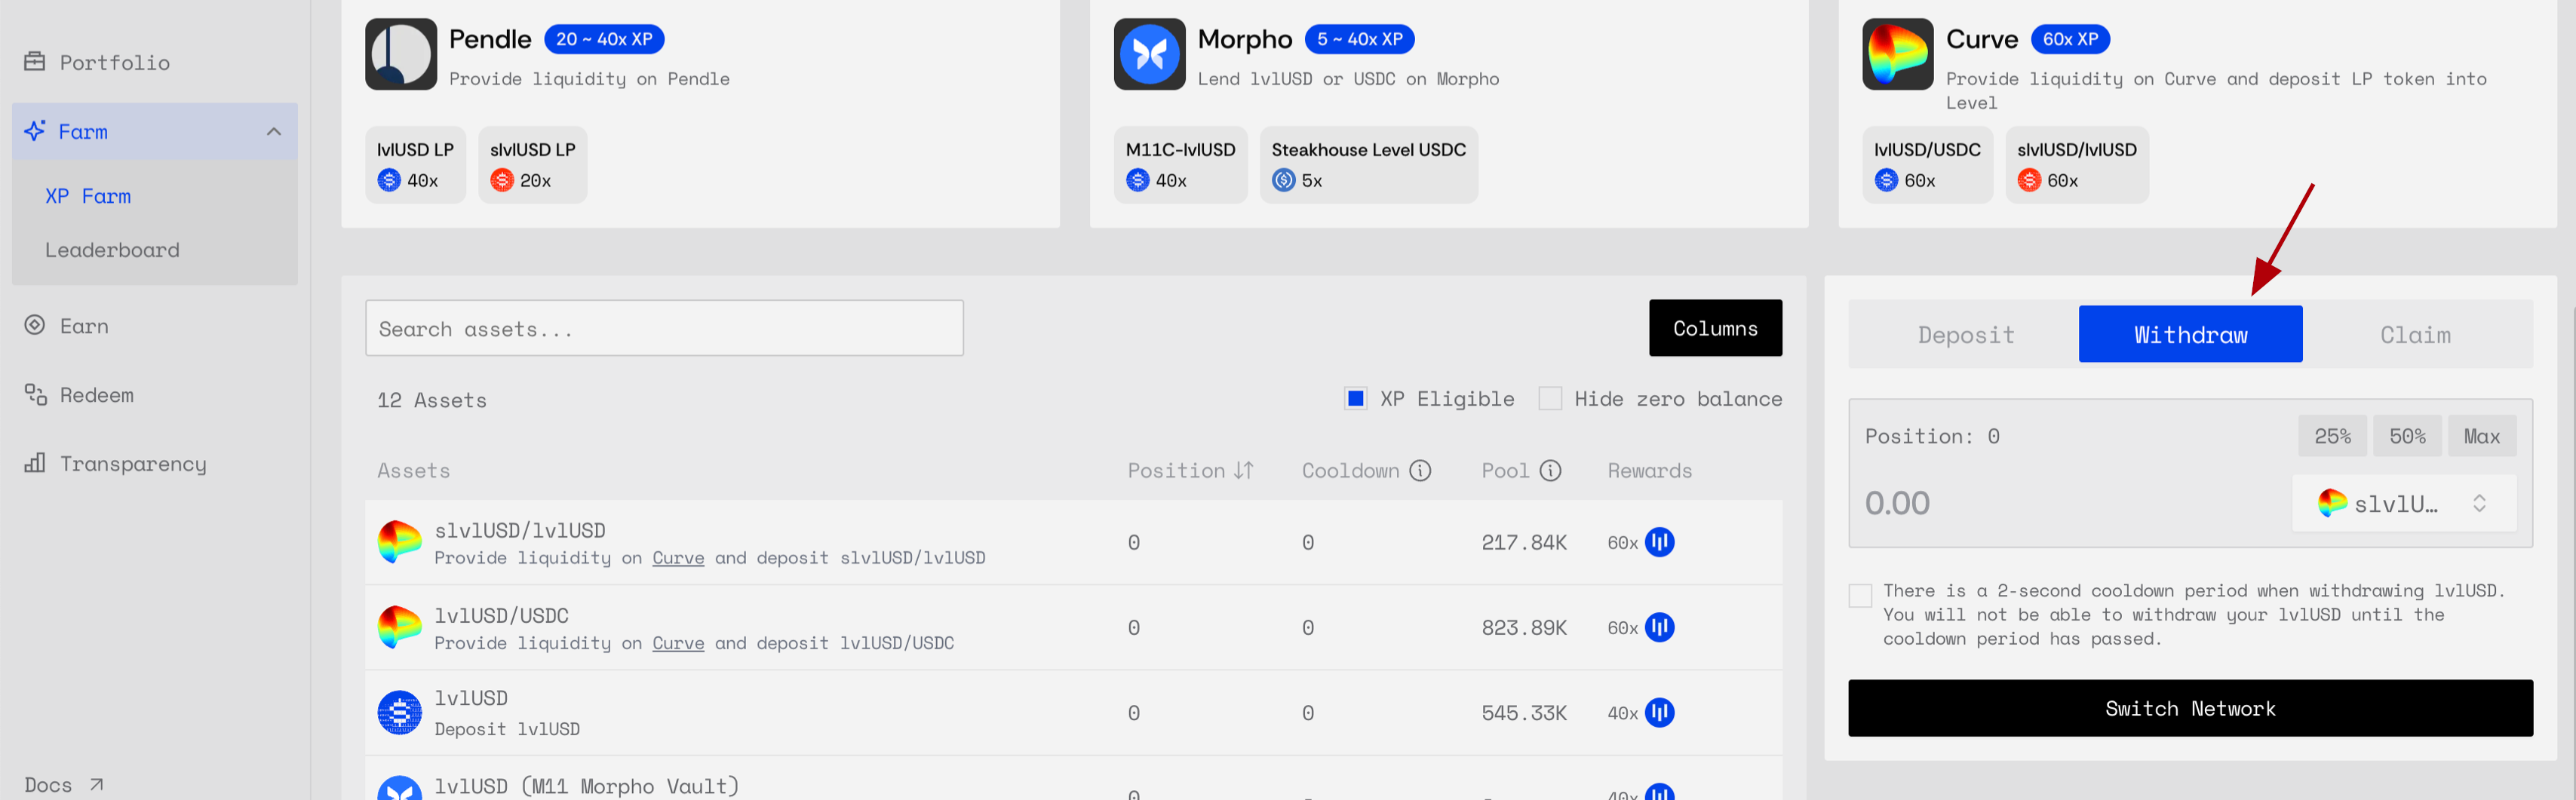Collapse the Farm sidebar section
Image resolution: width=2576 pixels, height=800 pixels.
[273, 132]
